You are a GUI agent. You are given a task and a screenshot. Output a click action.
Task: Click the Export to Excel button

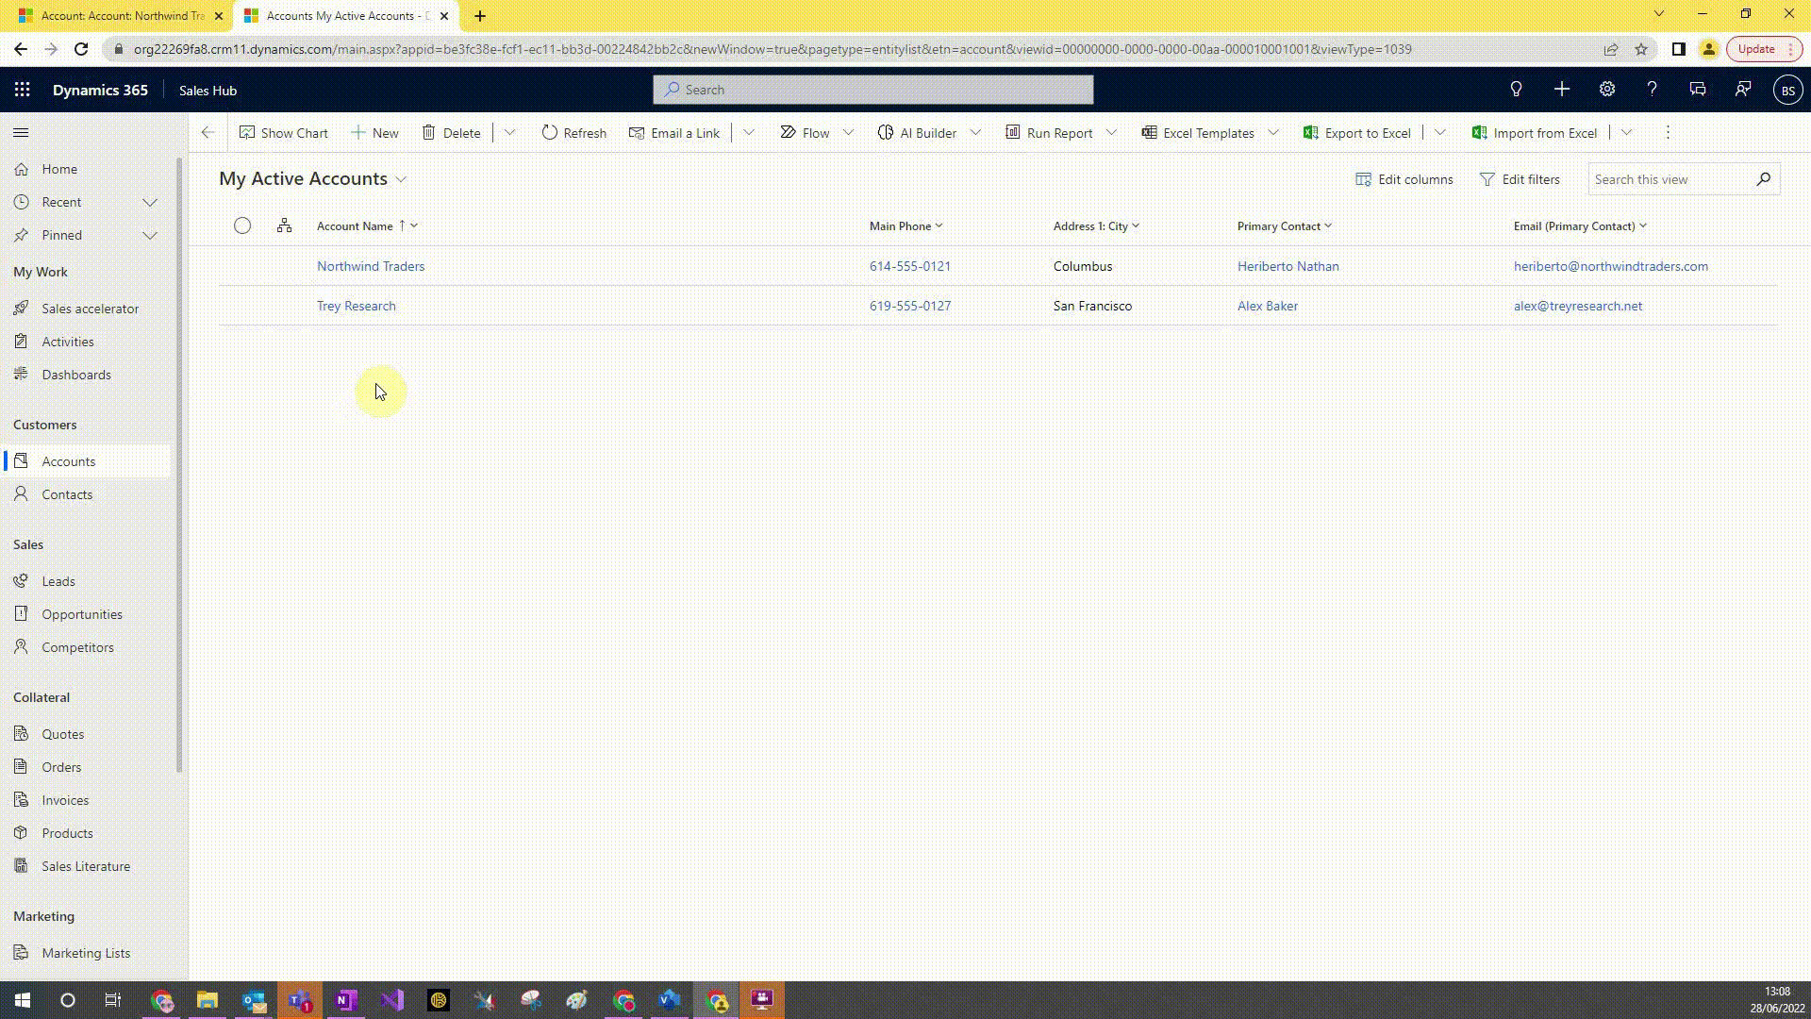click(1356, 133)
